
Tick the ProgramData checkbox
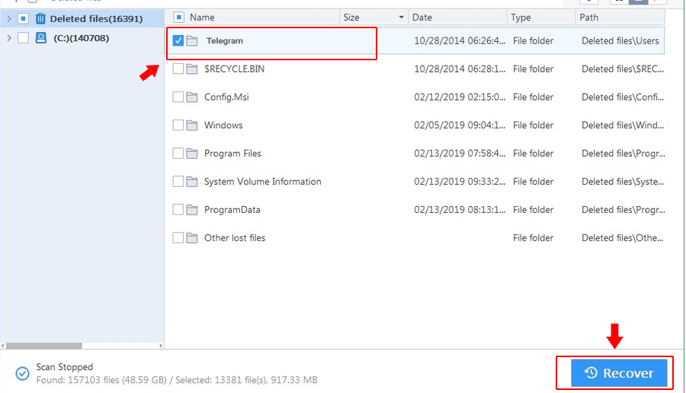(x=178, y=209)
